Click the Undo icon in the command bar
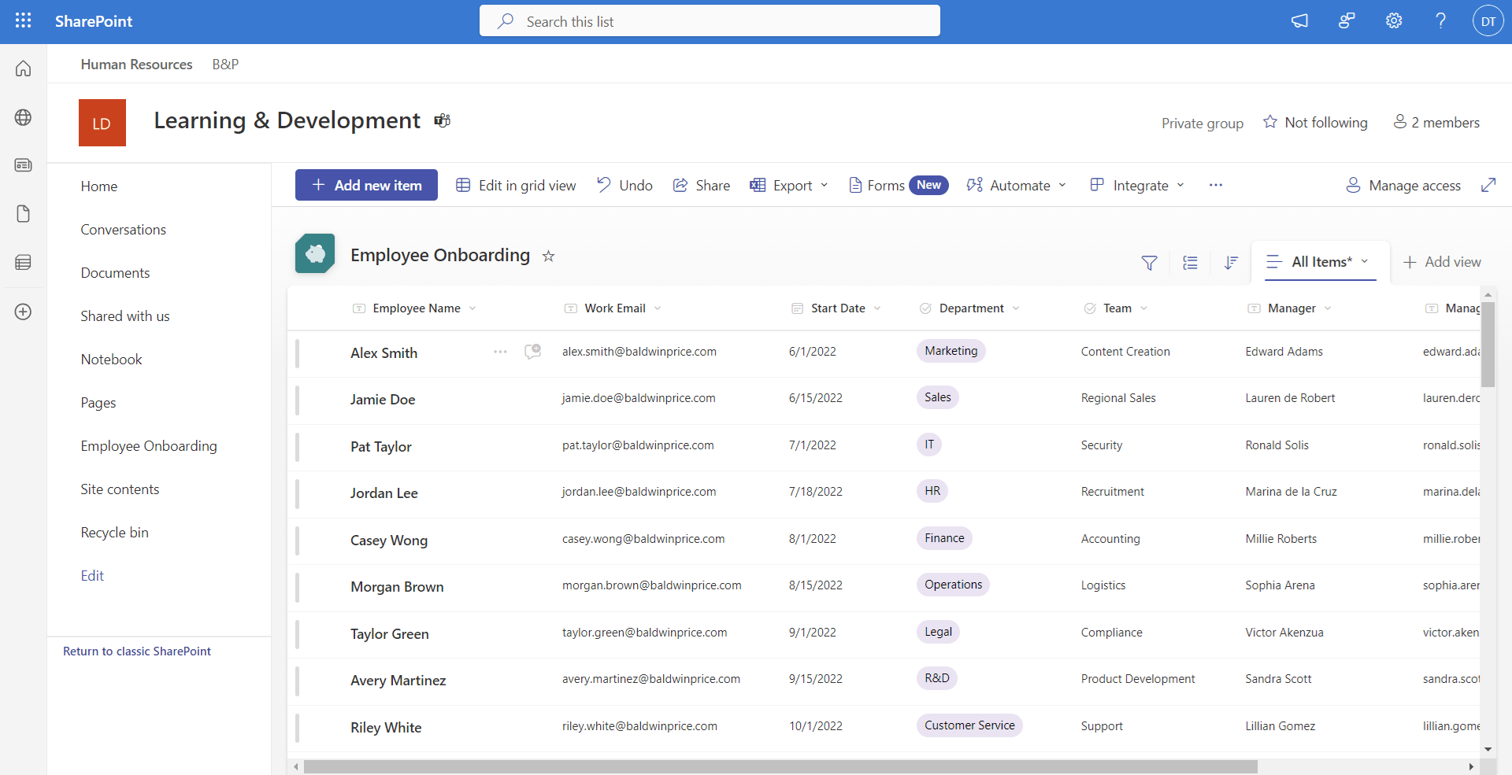1512x775 pixels. click(x=624, y=185)
